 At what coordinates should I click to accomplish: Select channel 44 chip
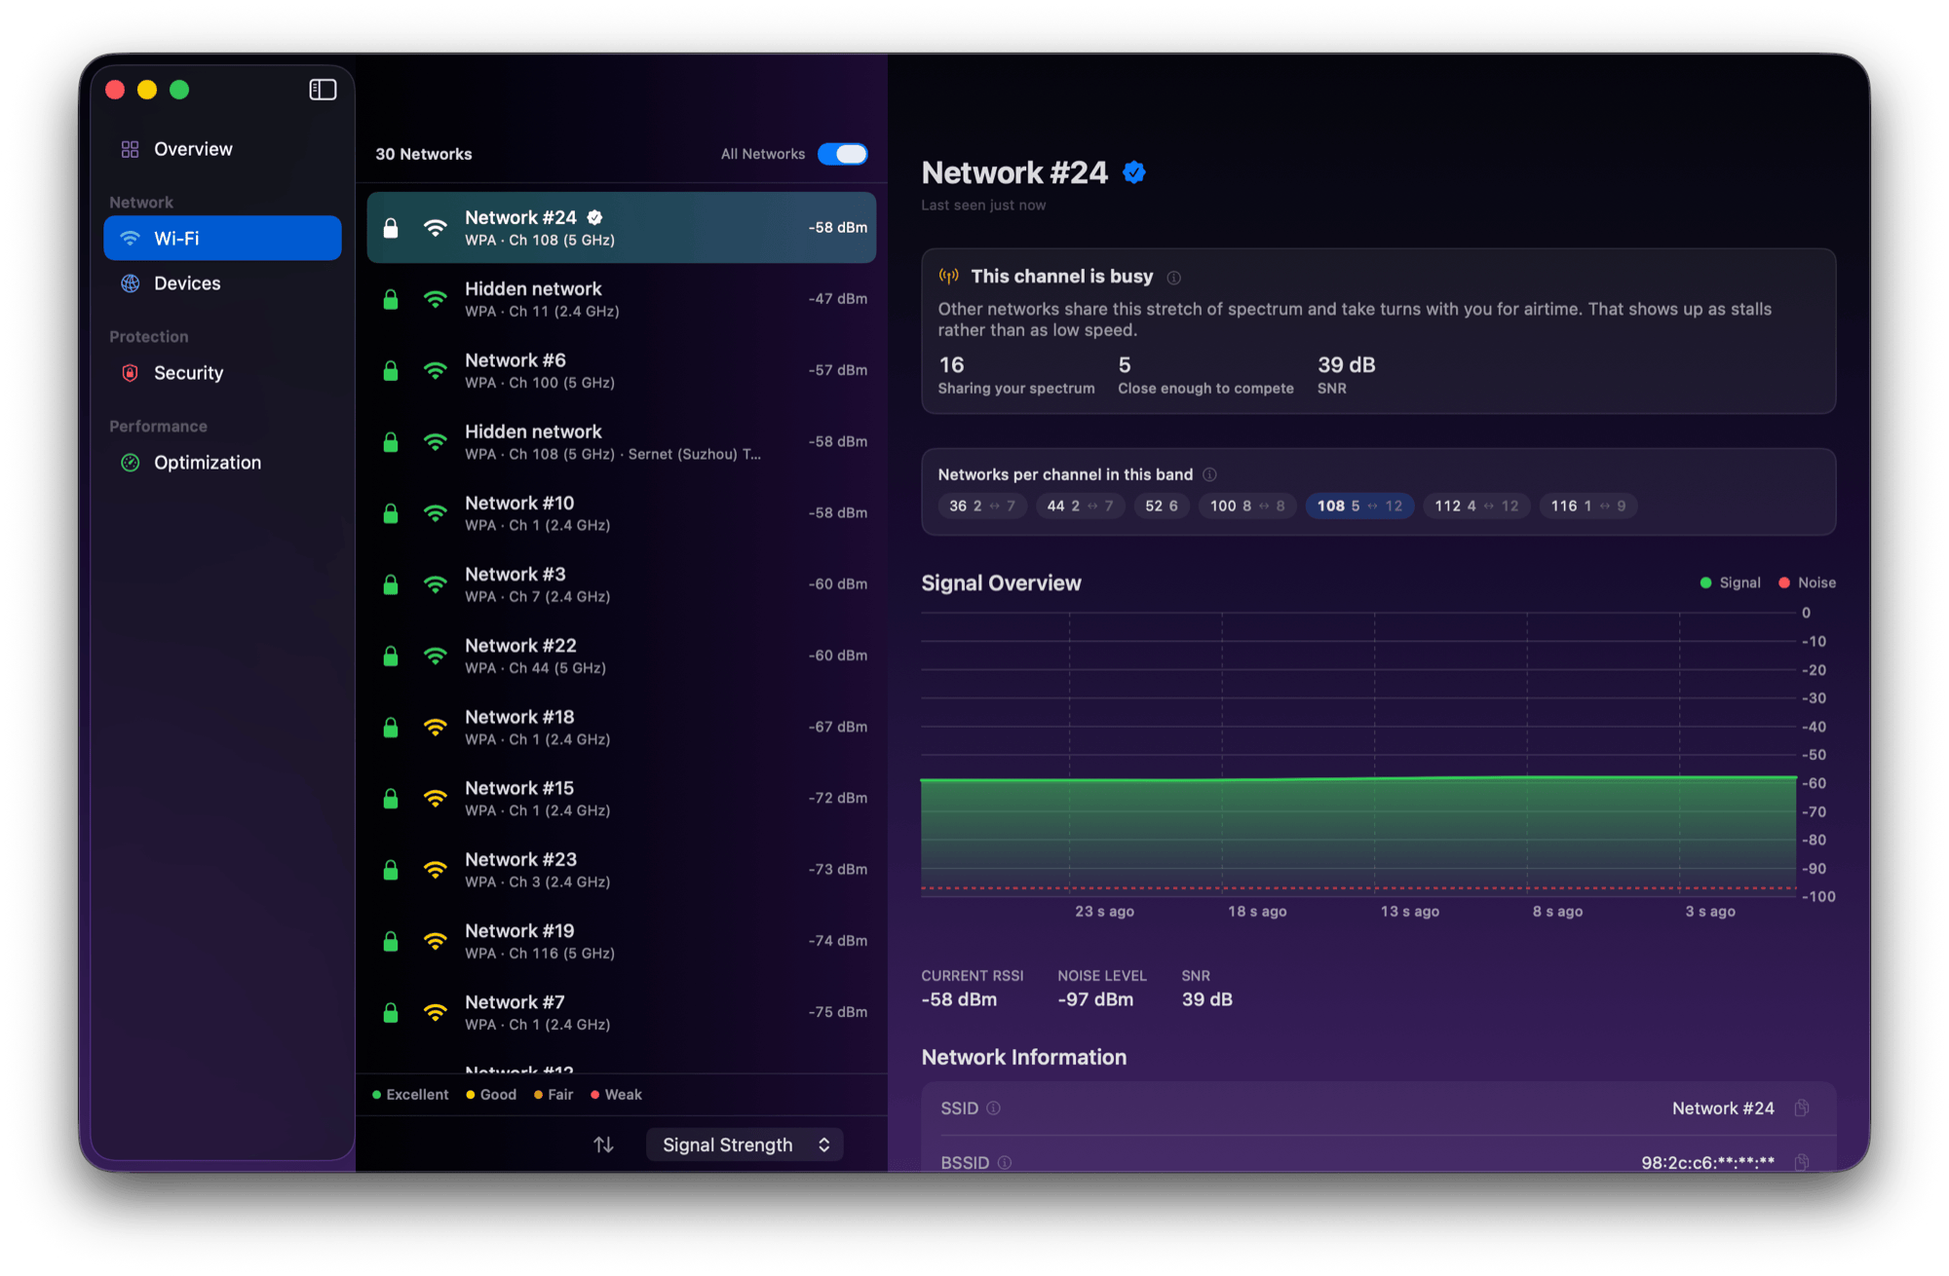(1080, 506)
